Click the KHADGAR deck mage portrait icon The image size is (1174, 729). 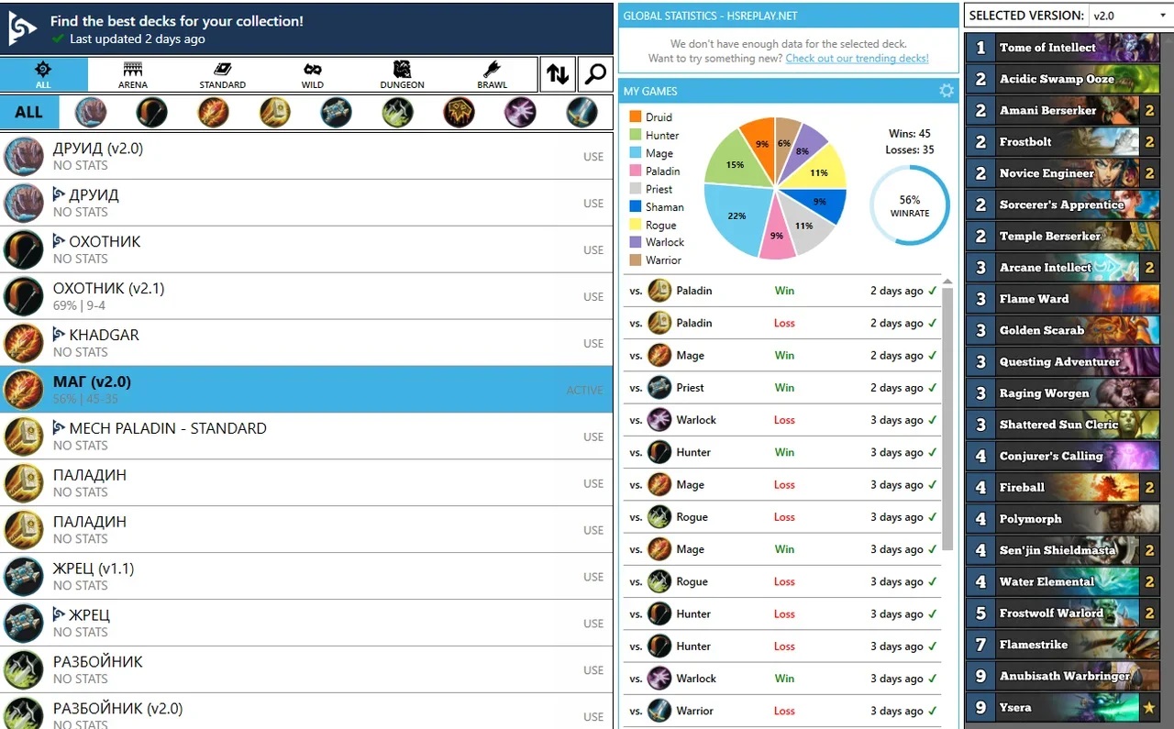coord(23,343)
